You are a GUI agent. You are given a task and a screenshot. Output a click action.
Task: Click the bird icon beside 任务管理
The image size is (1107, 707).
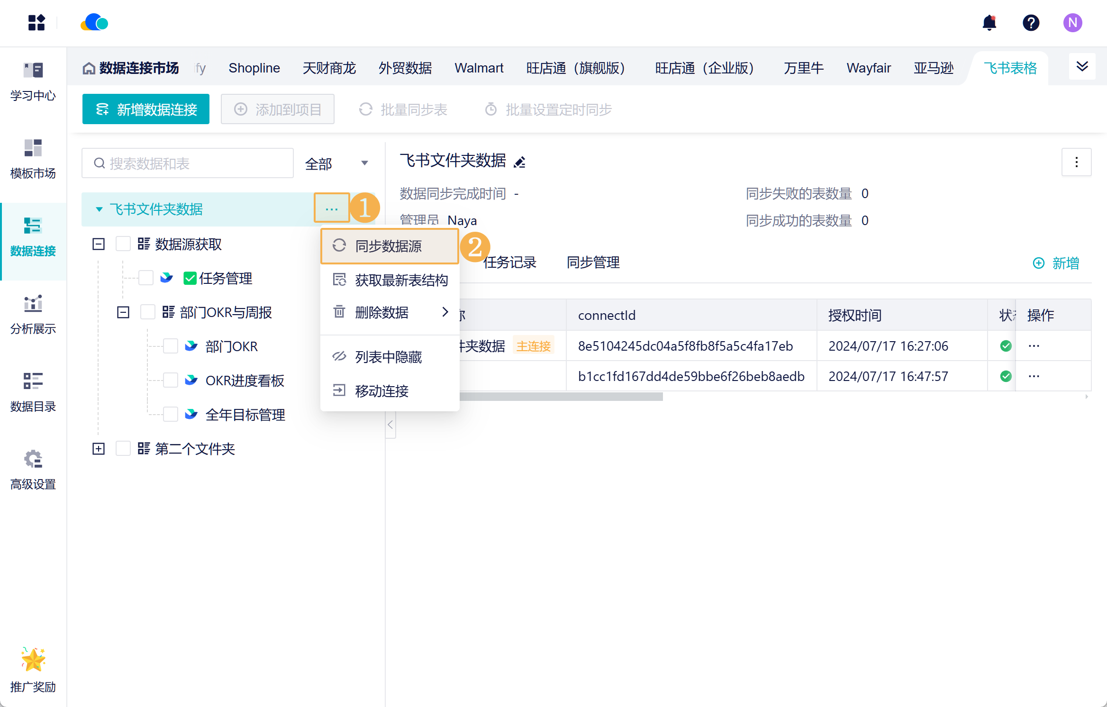click(166, 278)
